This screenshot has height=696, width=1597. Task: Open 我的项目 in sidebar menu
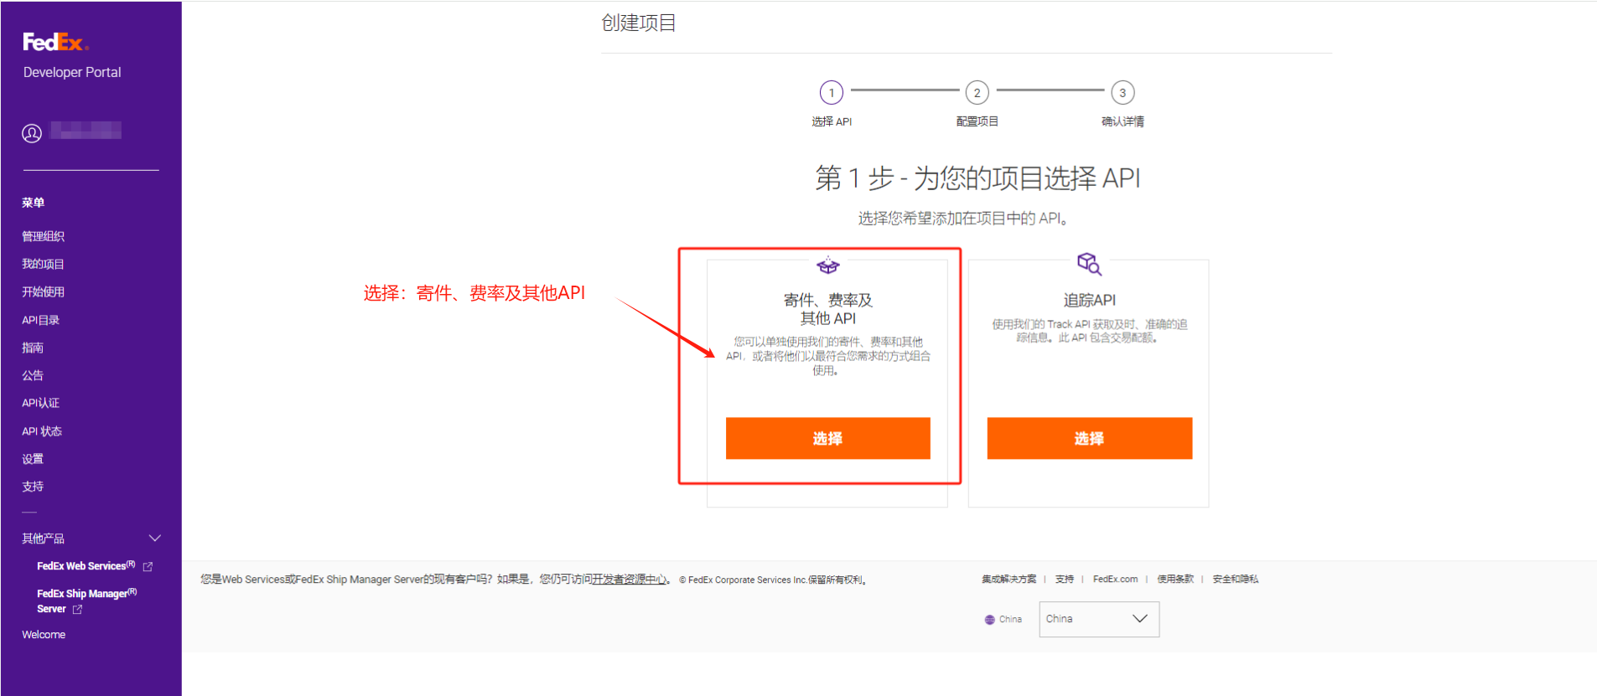(43, 264)
